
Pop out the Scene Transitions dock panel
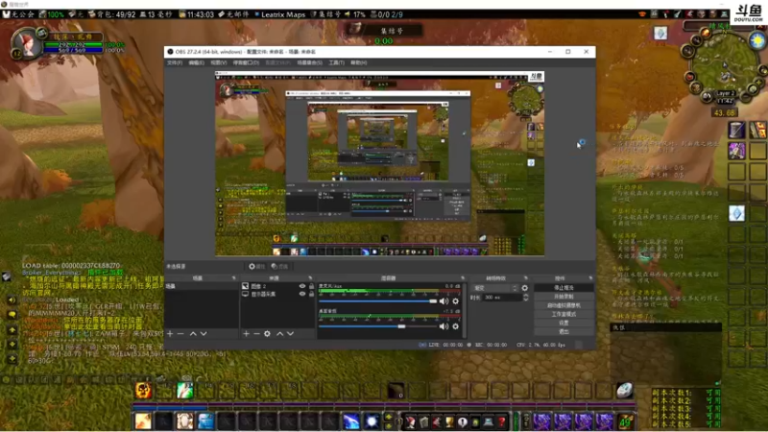525,278
